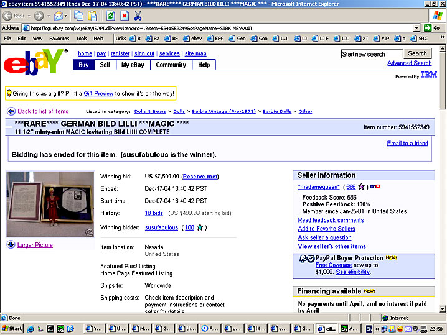Click the winning bidder's turquoise star icon

(200, 227)
